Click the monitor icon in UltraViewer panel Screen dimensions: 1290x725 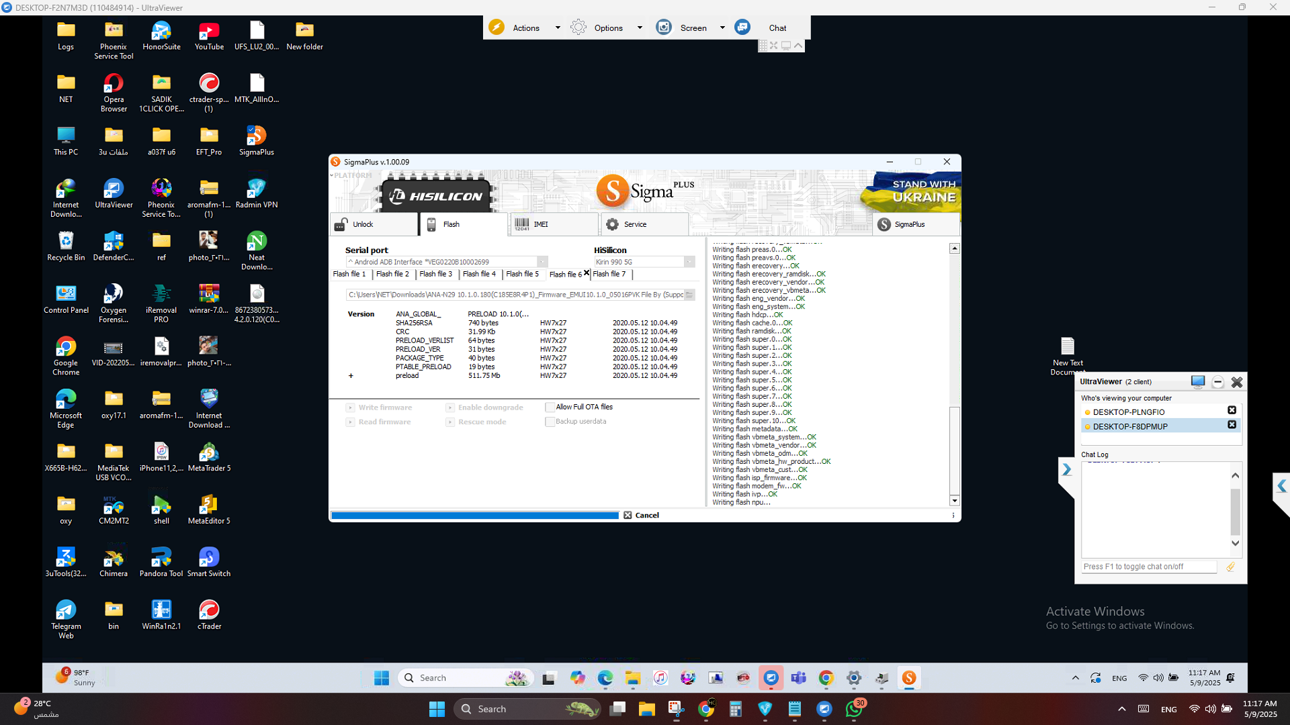1197,382
